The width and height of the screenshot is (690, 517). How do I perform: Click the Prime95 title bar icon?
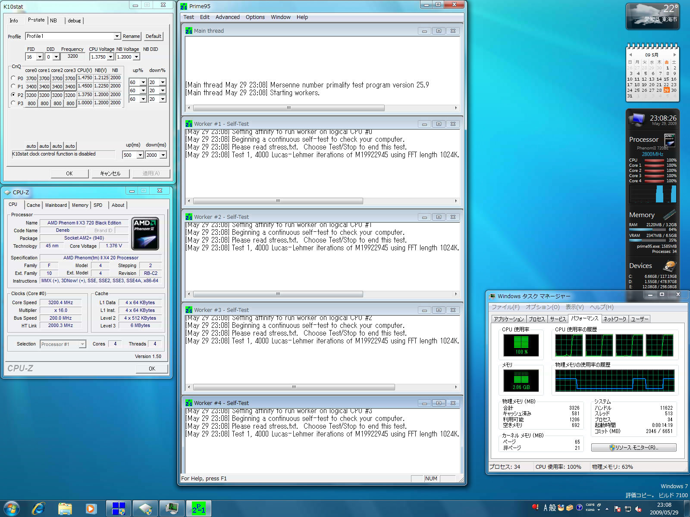pyautogui.click(x=184, y=6)
